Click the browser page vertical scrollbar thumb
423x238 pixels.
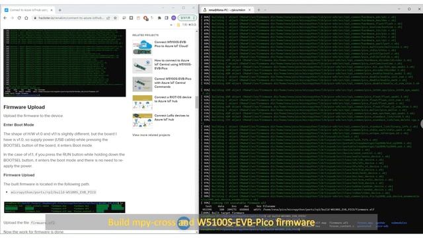coord(196,102)
